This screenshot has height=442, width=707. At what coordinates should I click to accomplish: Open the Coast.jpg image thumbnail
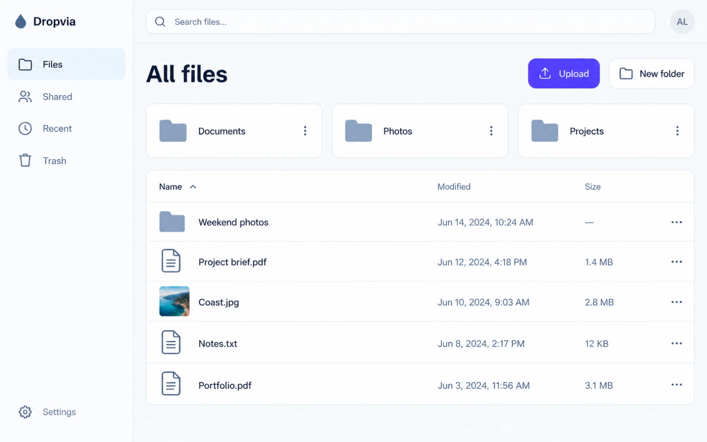click(174, 301)
